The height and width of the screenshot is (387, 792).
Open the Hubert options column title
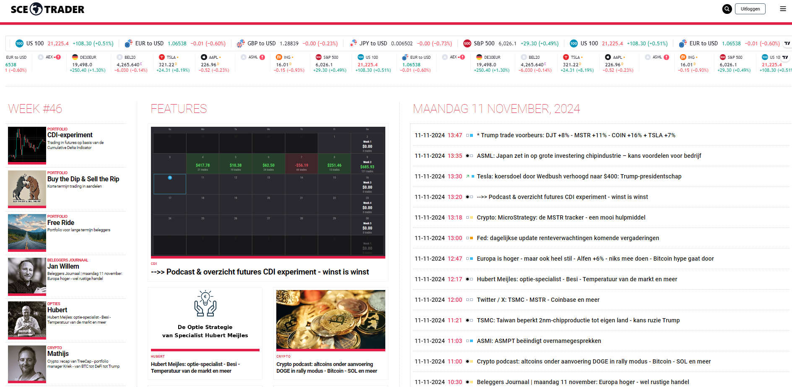[57, 310]
